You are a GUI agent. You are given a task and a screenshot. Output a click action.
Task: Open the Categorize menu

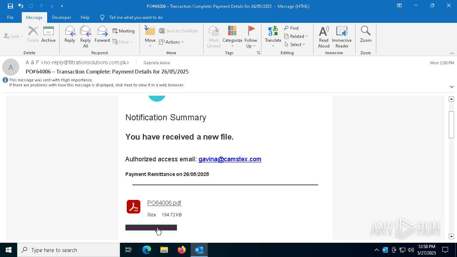(x=232, y=36)
